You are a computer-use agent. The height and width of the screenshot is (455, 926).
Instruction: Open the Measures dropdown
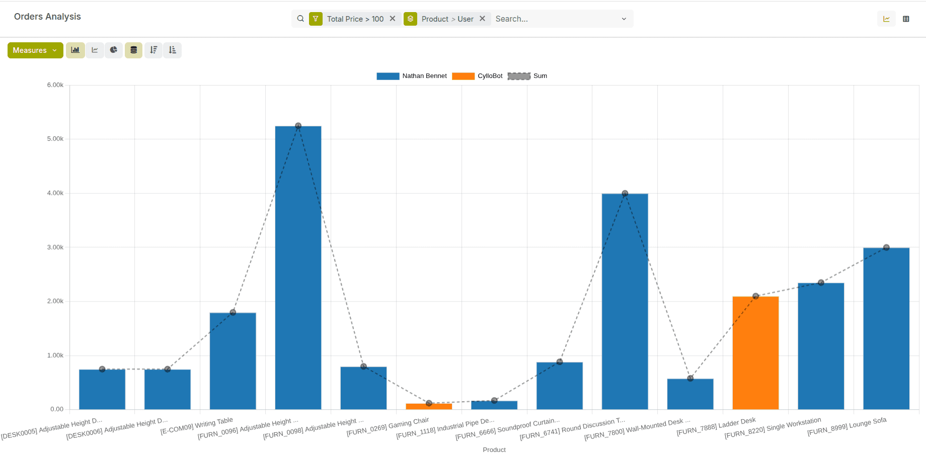(35, 50)
